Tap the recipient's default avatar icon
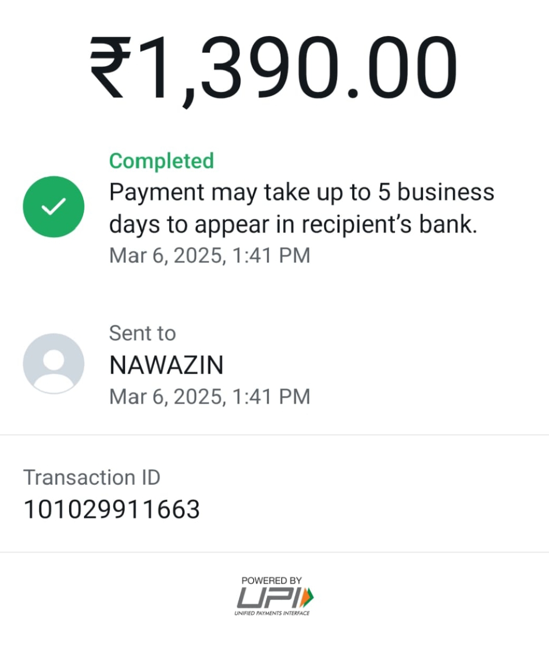This screenshot has height=666, width=549. coord(53,363)
